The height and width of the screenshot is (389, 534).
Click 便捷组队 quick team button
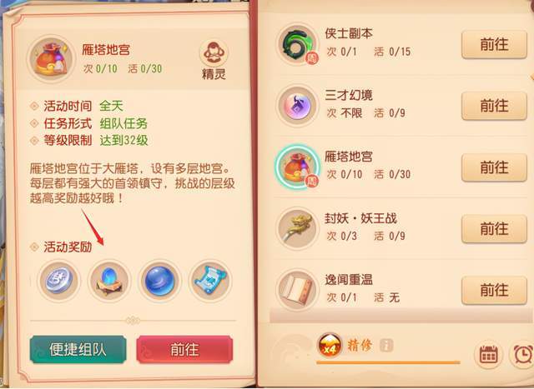[x=78, y=350]
